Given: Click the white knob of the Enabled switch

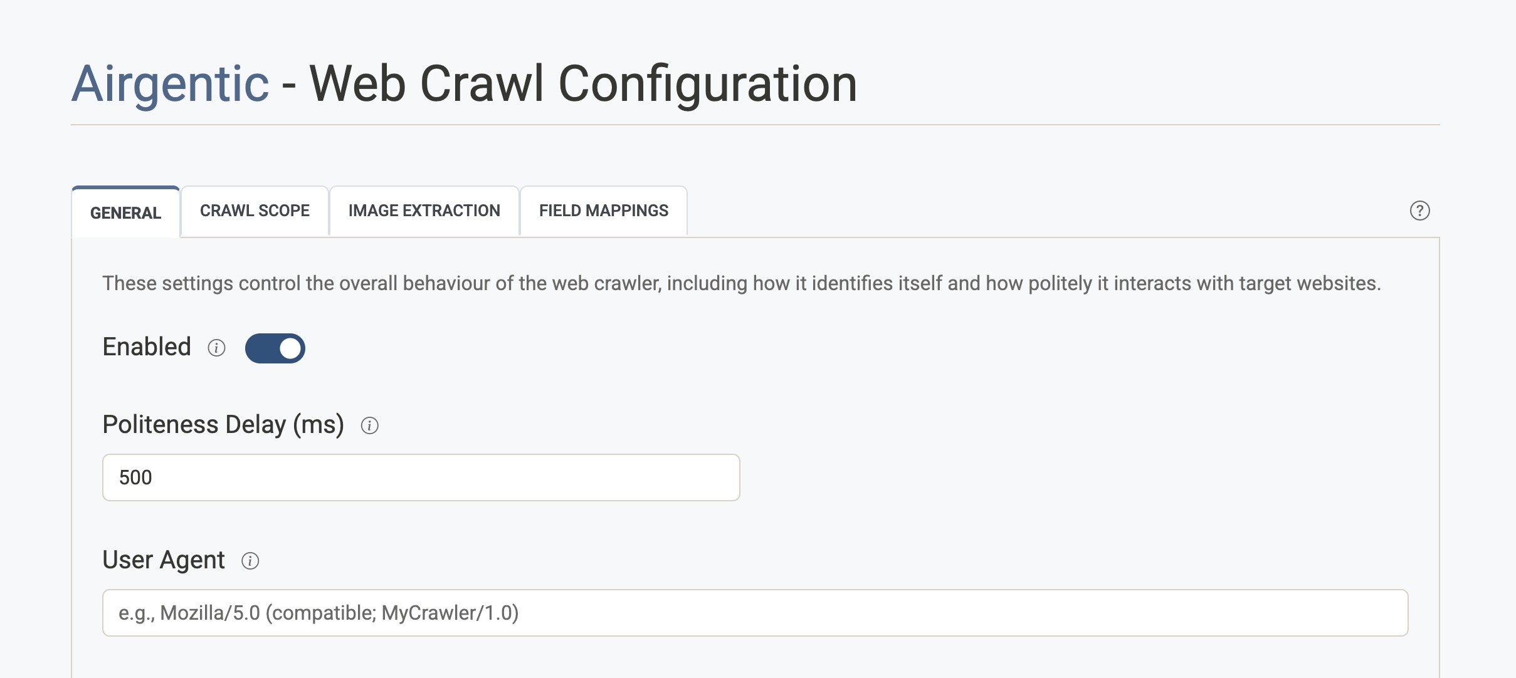Looking at the screenshot, I should pyautogui.click(x=290, y=348).
